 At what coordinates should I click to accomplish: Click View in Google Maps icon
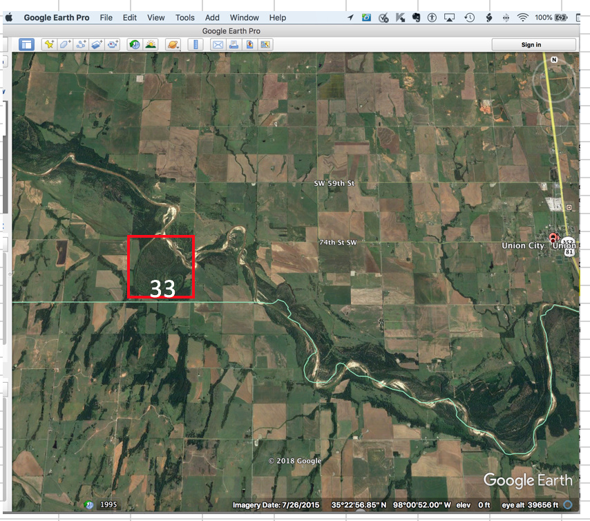265,44
